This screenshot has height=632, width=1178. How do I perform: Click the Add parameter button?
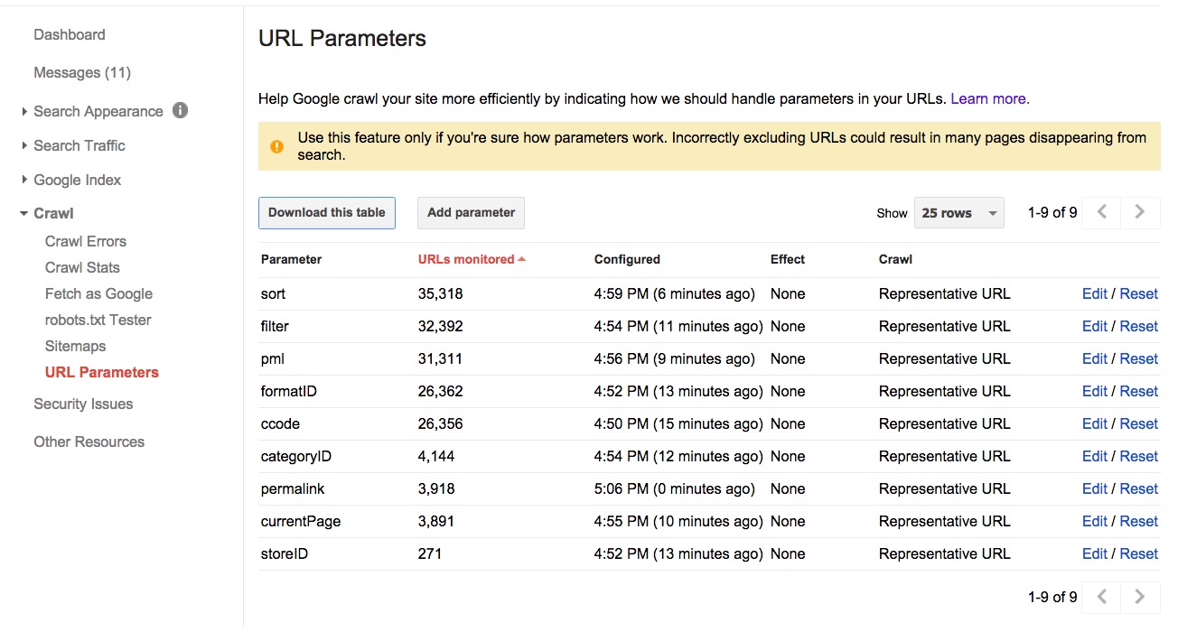pyautogui.click(x=471, y=213)
